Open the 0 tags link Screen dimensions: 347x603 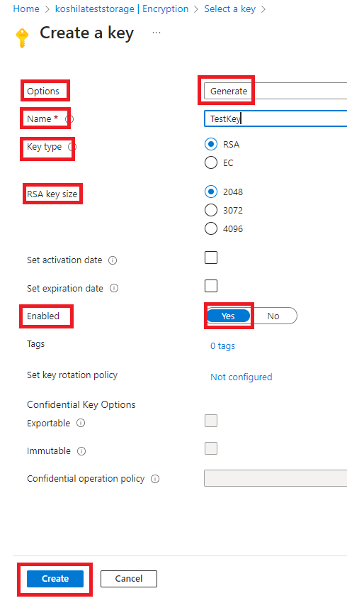[x=222, y=346]
